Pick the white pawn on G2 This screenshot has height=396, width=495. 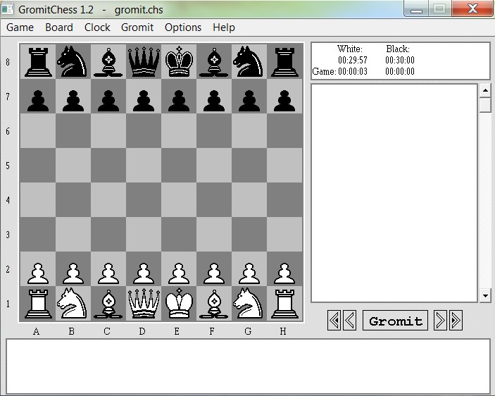pyautogui.click(x=249, y=273)
